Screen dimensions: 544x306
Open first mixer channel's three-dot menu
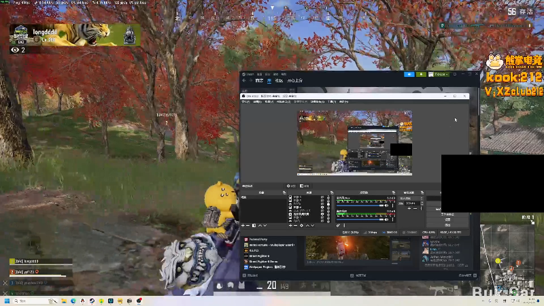[392, 206]
